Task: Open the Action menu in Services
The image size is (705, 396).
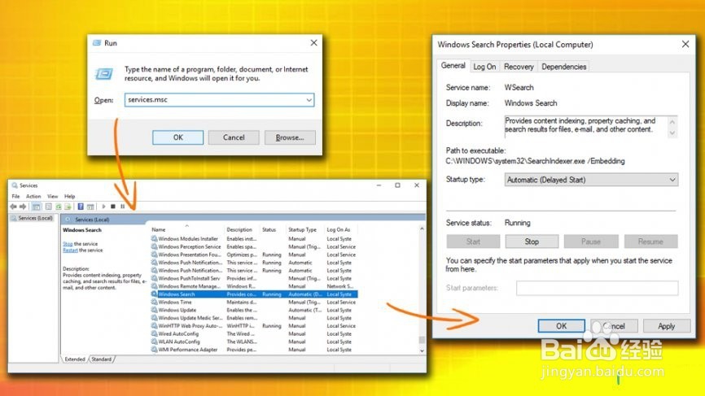Action: tap(33, 196)
